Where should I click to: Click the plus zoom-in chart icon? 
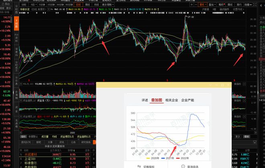pos(192,4)
